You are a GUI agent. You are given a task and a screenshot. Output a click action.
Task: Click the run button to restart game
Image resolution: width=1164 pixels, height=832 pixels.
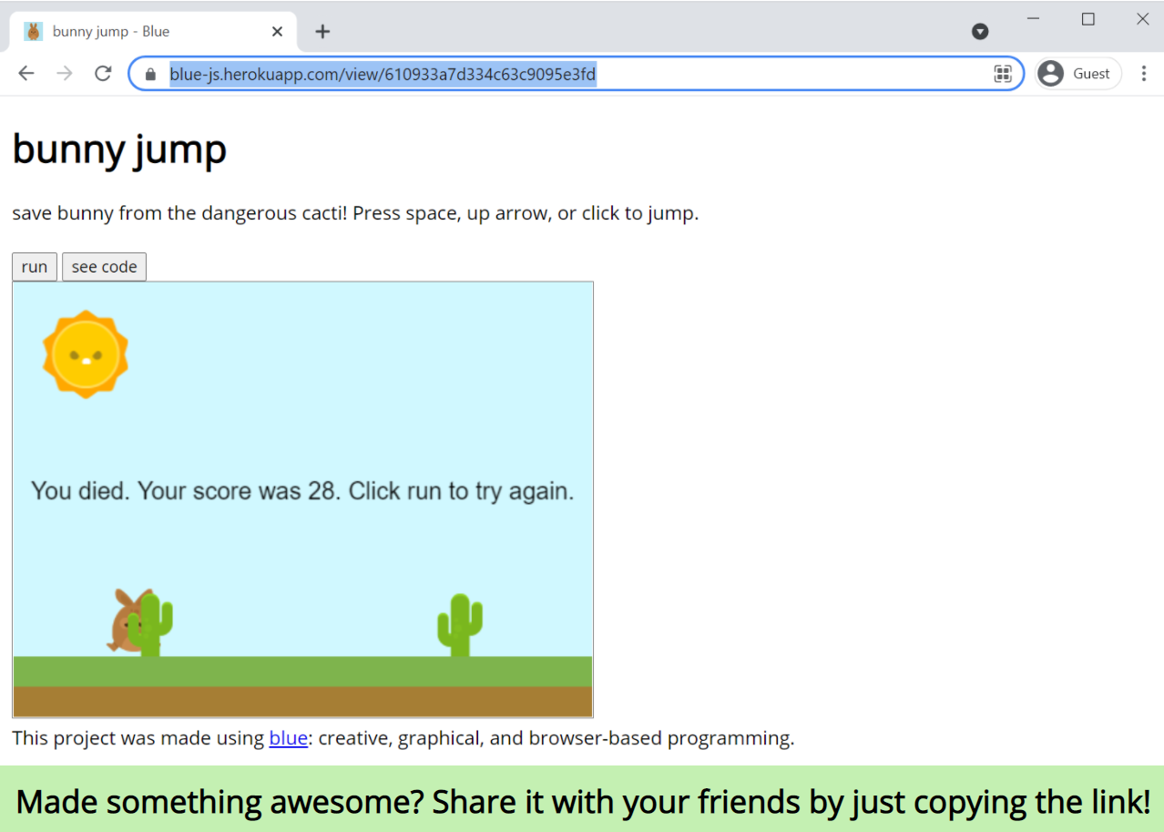point(35,267)
